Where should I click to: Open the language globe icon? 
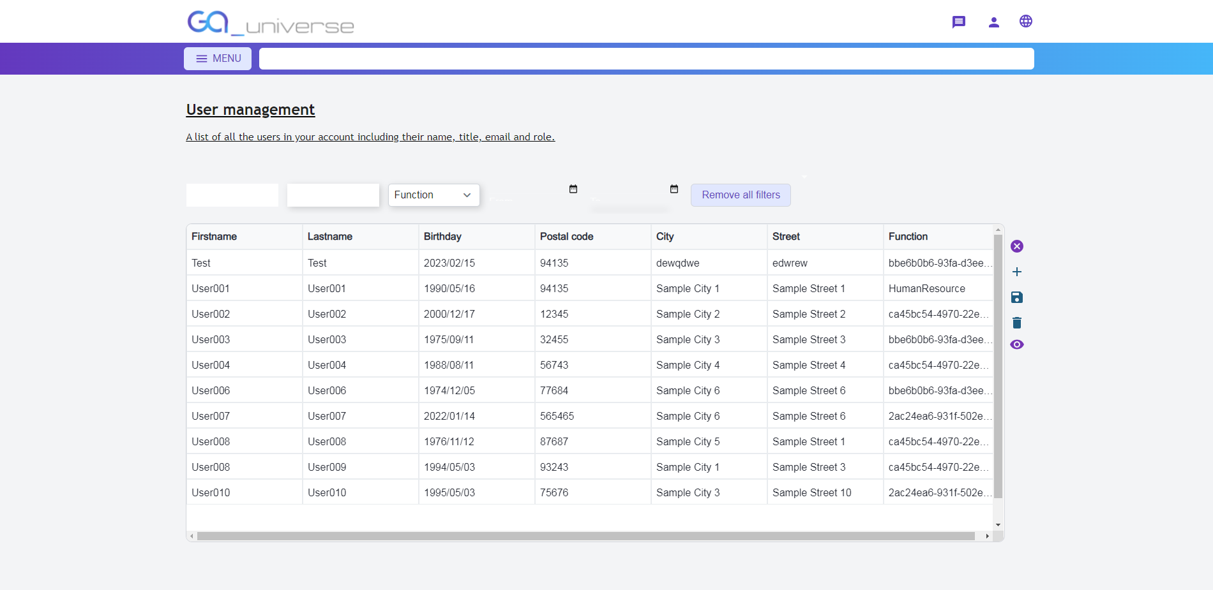coord(1026,22)
